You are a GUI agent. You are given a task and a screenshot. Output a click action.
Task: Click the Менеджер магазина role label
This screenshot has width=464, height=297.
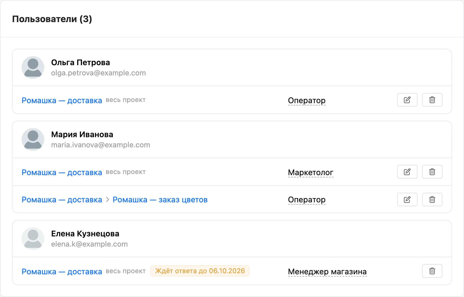click(327, 272)
